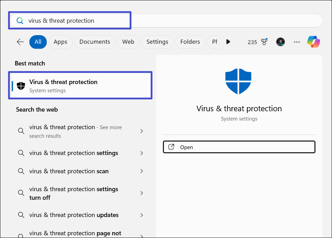Click the back arrow icon
Screen dimensions: 332x238
click(20, 42)
